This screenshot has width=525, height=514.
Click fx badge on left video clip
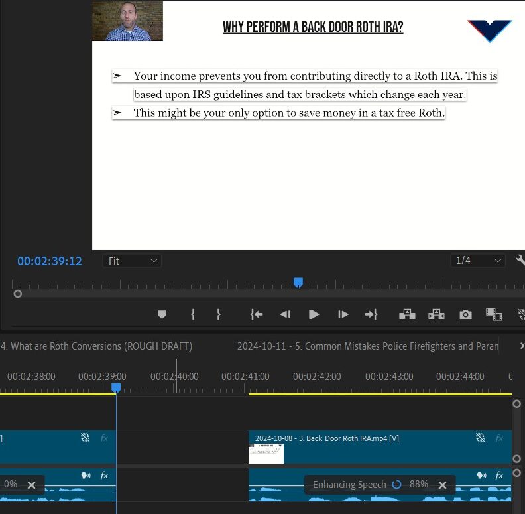(x=104, y=438)
